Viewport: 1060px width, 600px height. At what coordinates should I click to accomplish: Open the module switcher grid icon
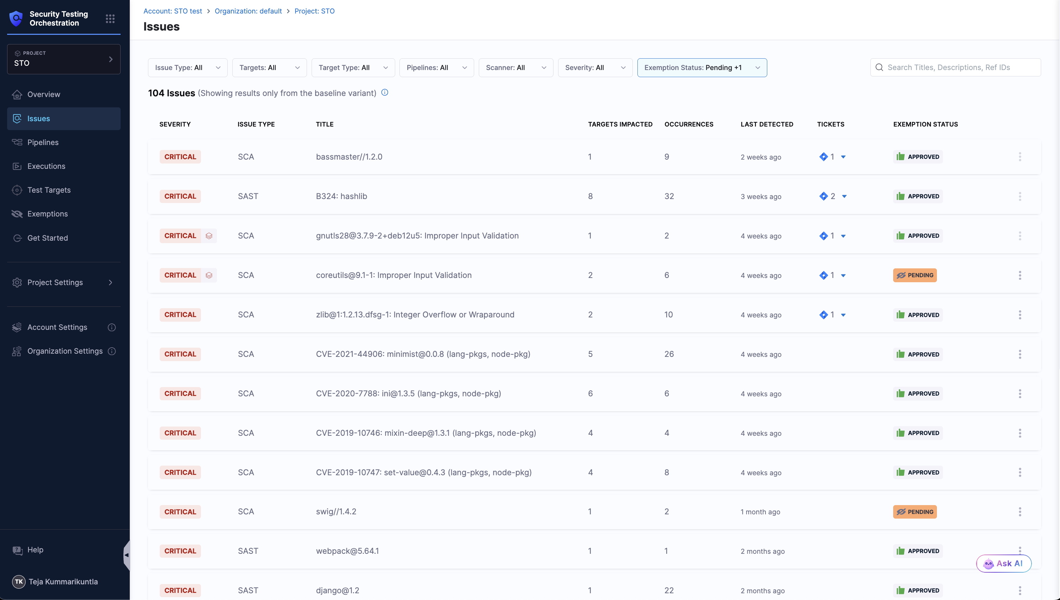(x=110, y=18)
